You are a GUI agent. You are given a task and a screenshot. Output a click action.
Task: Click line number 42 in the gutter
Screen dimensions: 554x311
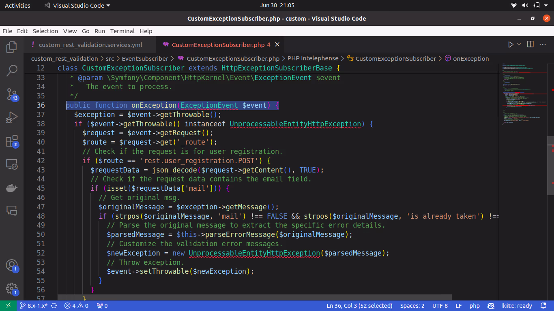point(41,160)
